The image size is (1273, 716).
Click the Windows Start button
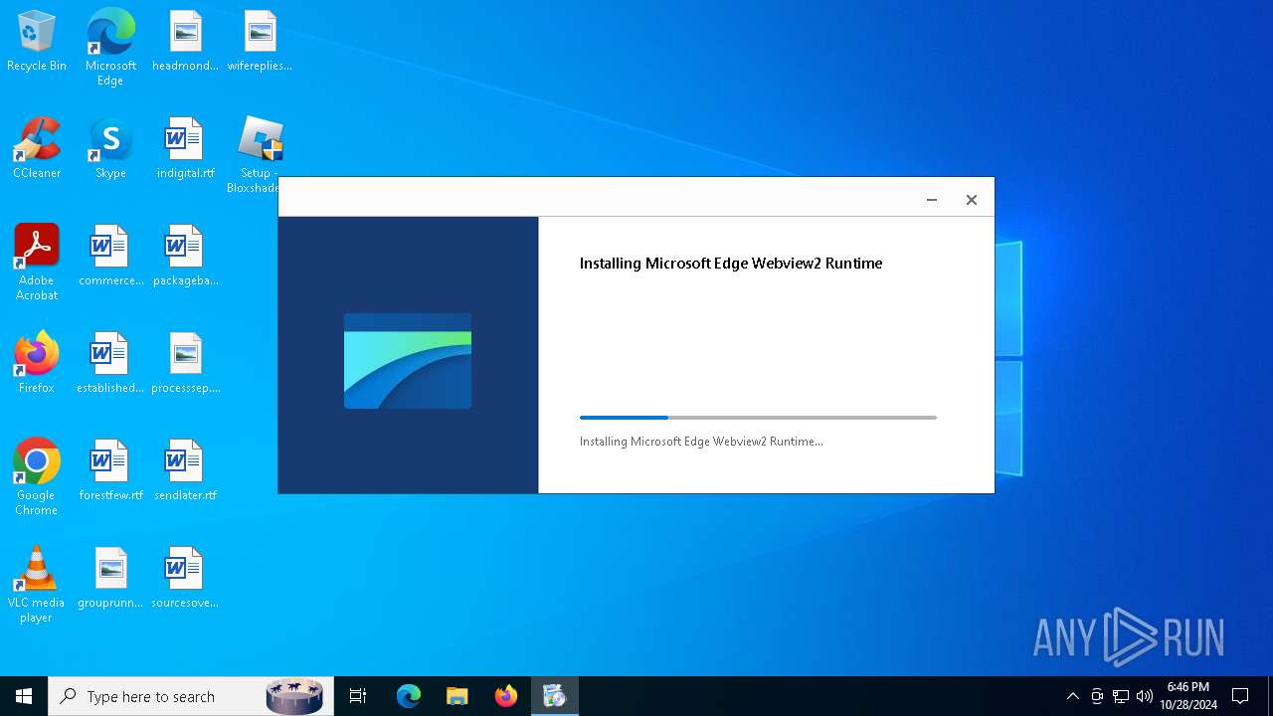point(24,696)
